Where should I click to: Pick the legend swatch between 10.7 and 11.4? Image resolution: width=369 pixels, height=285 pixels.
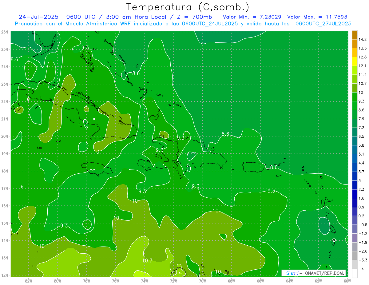(x=355, y=79)
